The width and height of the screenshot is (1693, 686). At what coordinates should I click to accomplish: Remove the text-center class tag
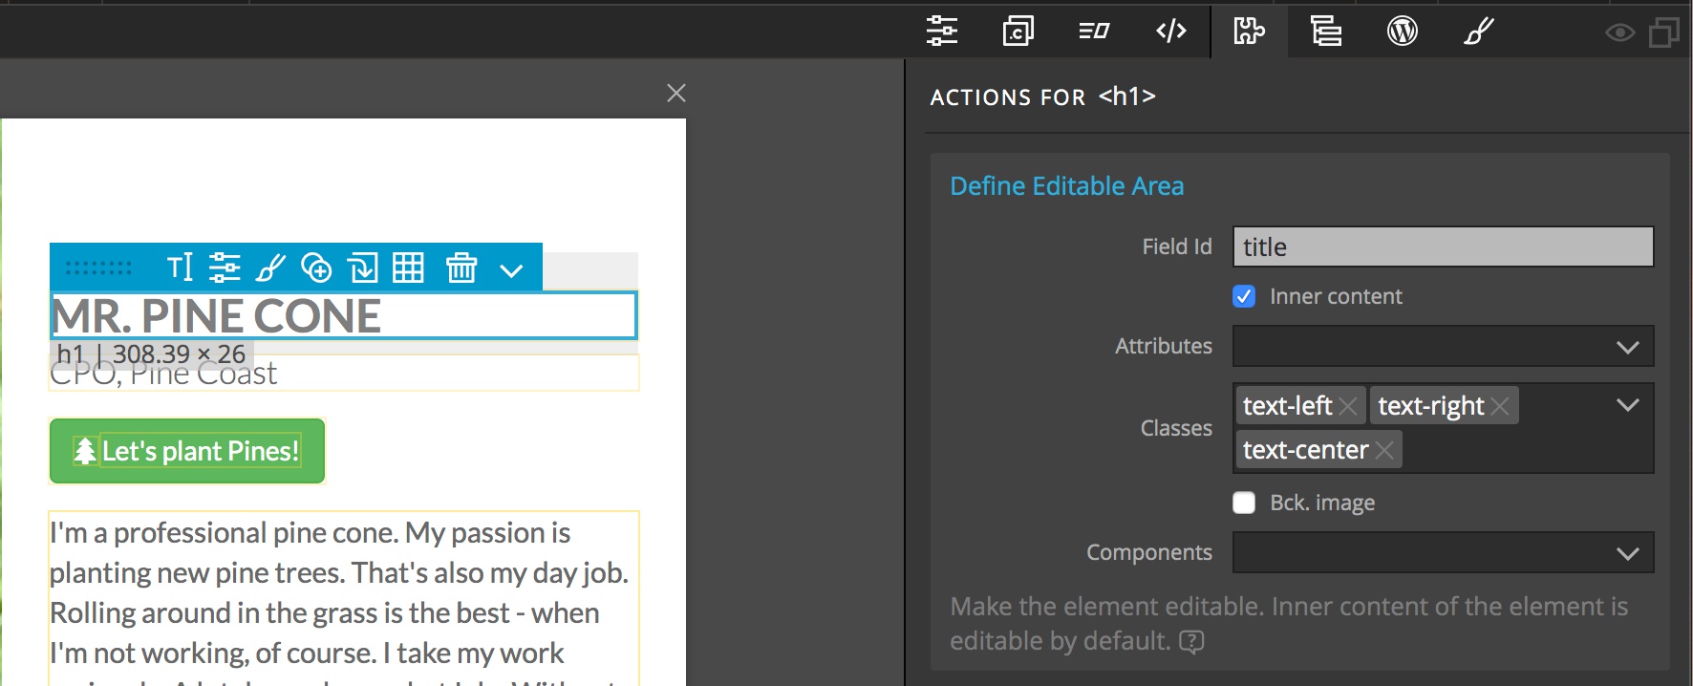1384,450
